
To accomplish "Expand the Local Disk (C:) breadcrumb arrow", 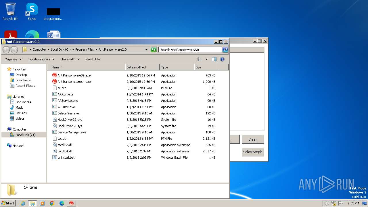I will (73, 49).
